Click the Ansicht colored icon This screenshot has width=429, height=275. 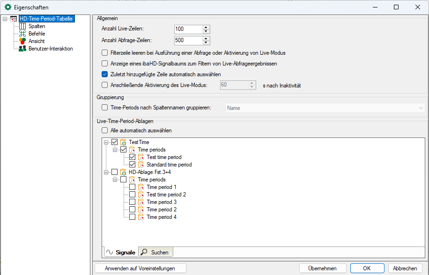22,41
